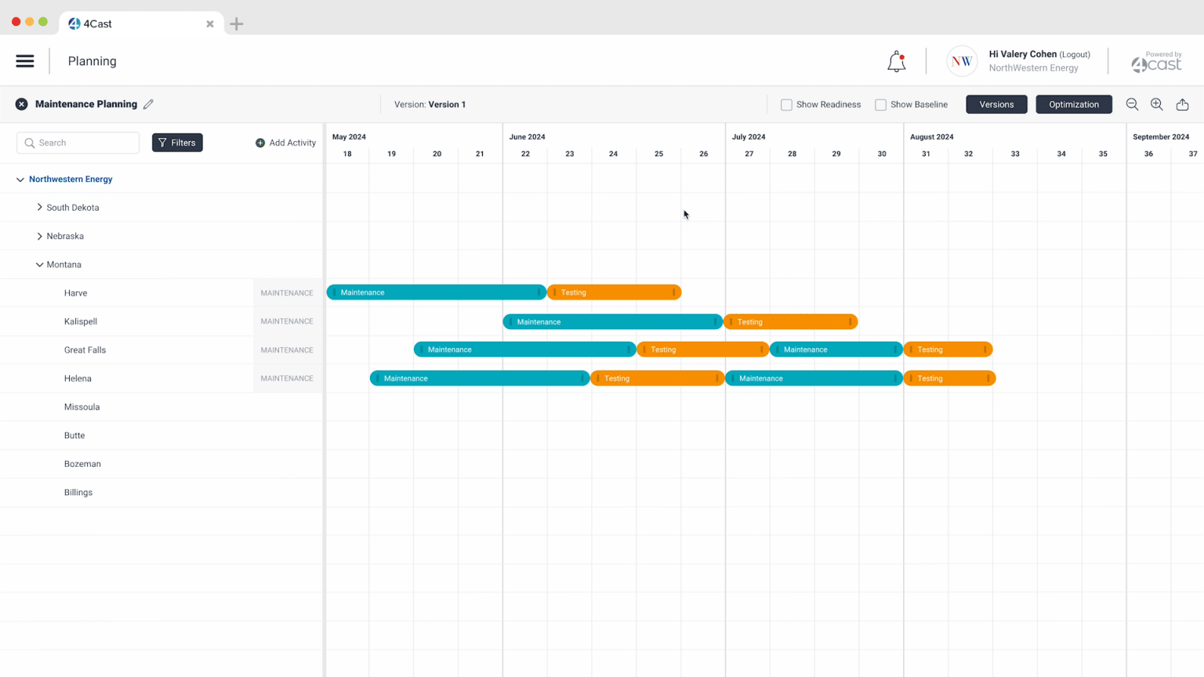Zoom out the timeline view

click(x=1132, y=104)
